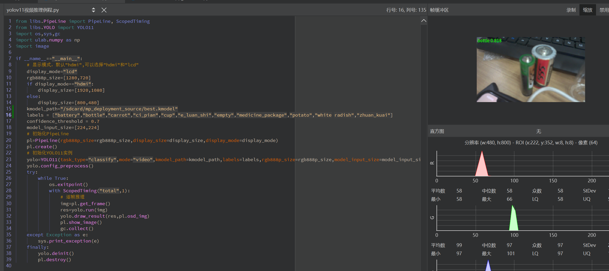Click the 帧缓冲区 panel title

(x=439, y=10)
